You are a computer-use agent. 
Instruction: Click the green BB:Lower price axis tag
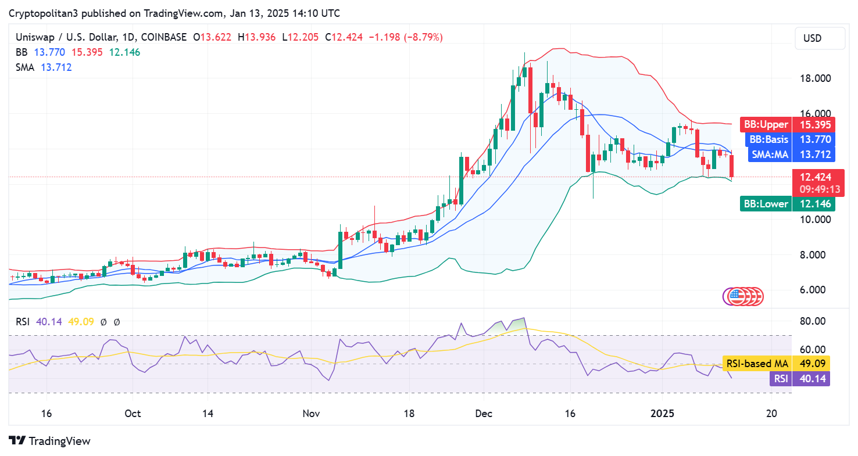787,204
